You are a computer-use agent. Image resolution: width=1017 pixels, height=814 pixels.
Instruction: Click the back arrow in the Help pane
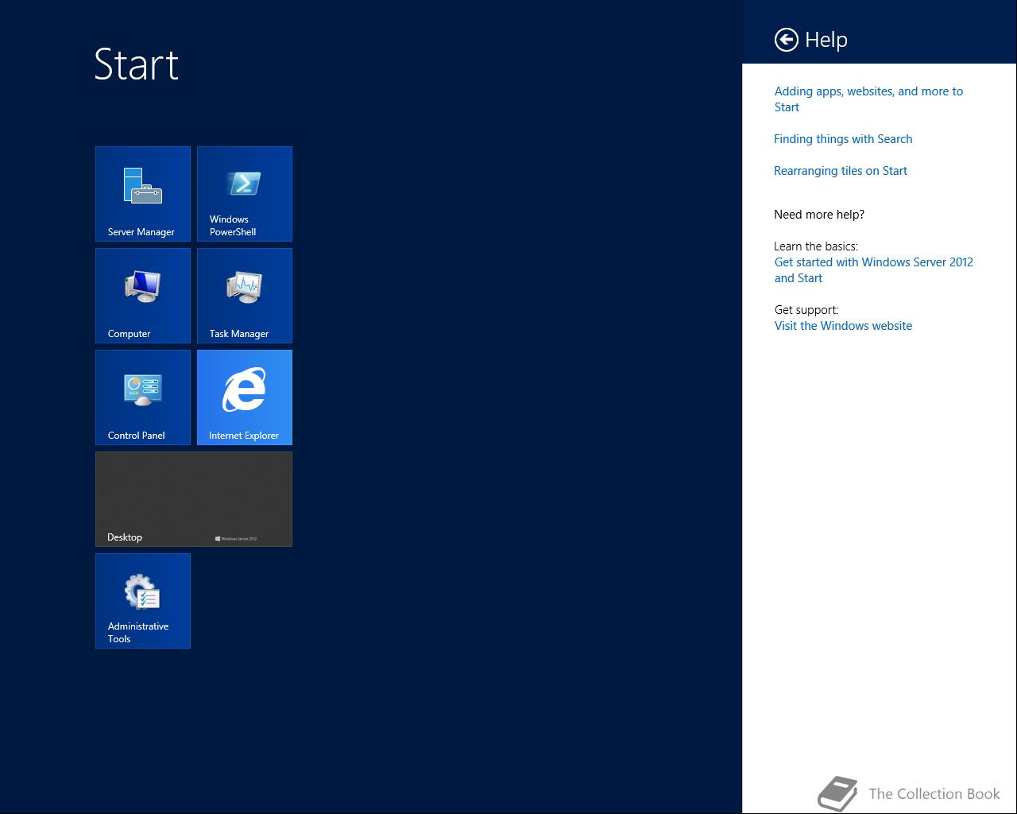787,40
